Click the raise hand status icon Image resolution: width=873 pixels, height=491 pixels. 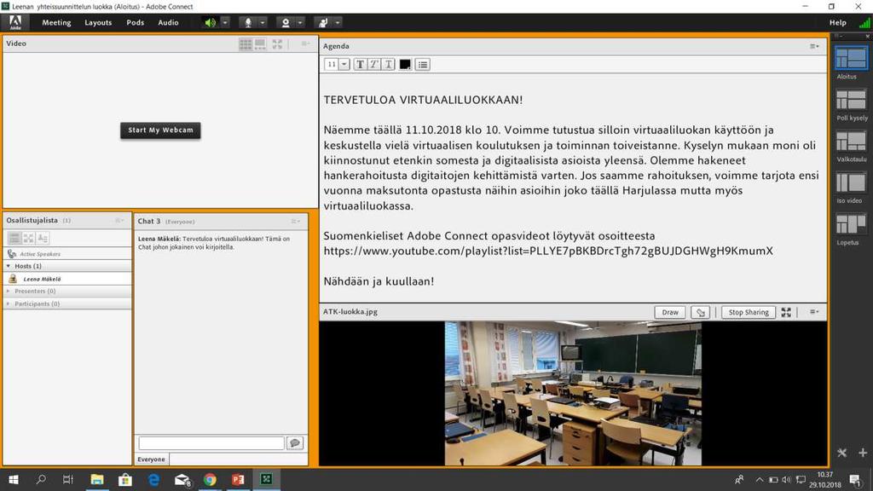(323, 23)
